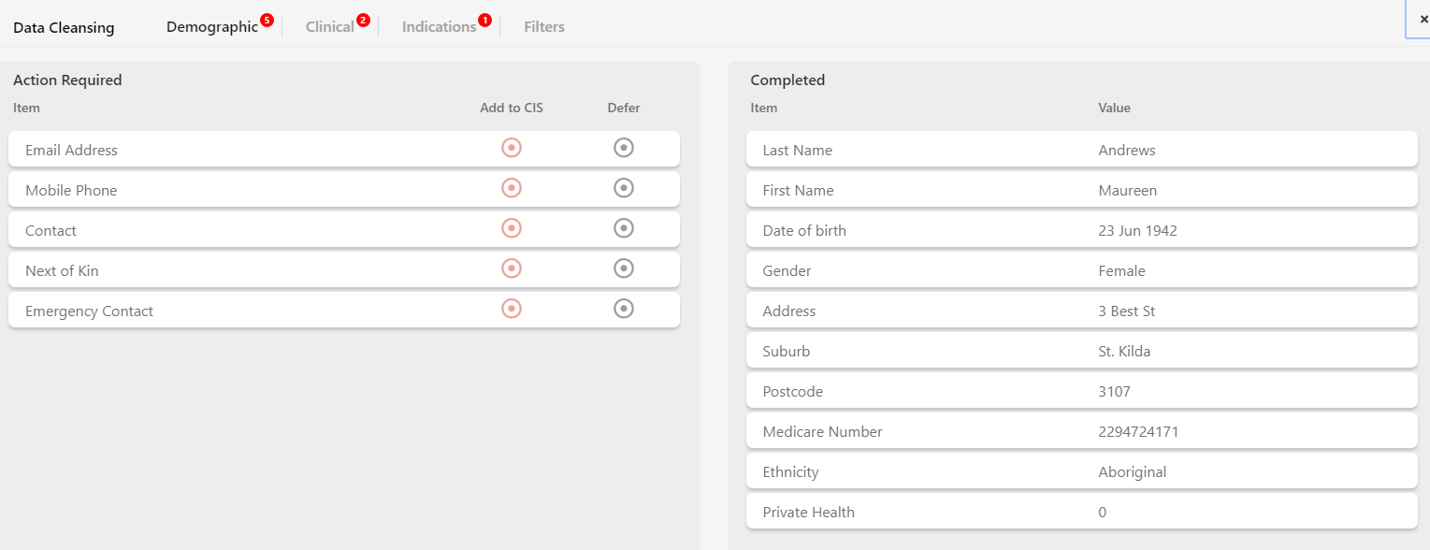Defer the Emergency Contact item
Image resolution: width=1430 pixels, height=550 pixels.
624,309
